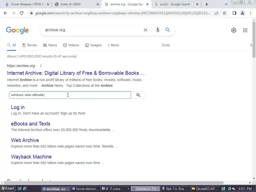Open Google settings gear icon

[234, 30]
